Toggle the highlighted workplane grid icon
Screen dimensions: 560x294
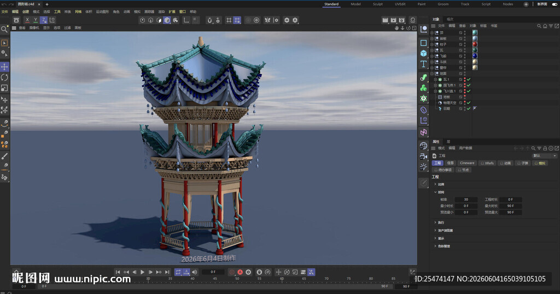click(237, 20)
